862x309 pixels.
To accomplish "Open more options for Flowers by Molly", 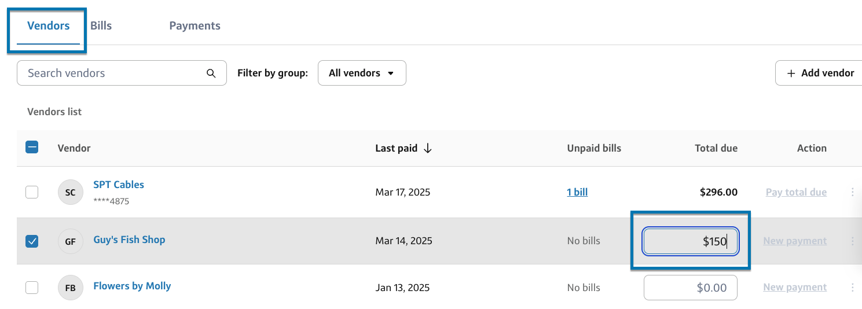I will point(852,288).
